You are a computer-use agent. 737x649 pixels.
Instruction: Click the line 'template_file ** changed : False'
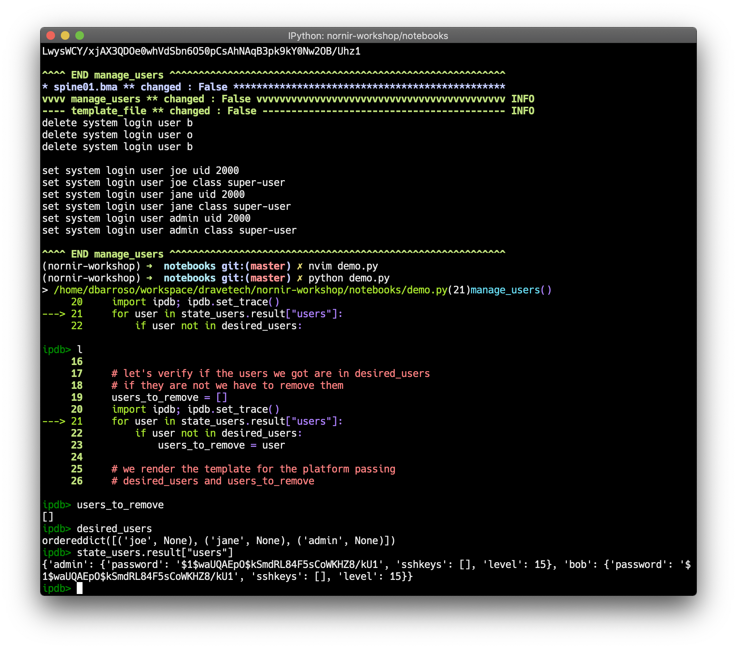(x=164, y=111)
